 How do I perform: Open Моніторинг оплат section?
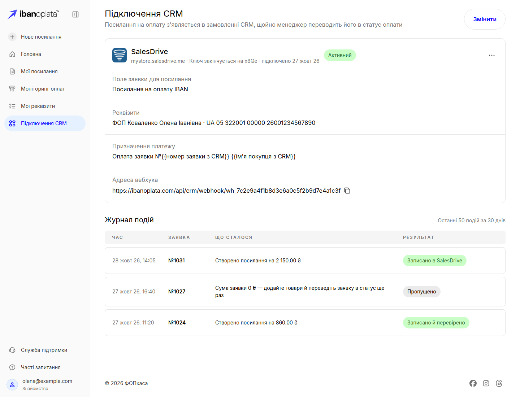(45, 89)
